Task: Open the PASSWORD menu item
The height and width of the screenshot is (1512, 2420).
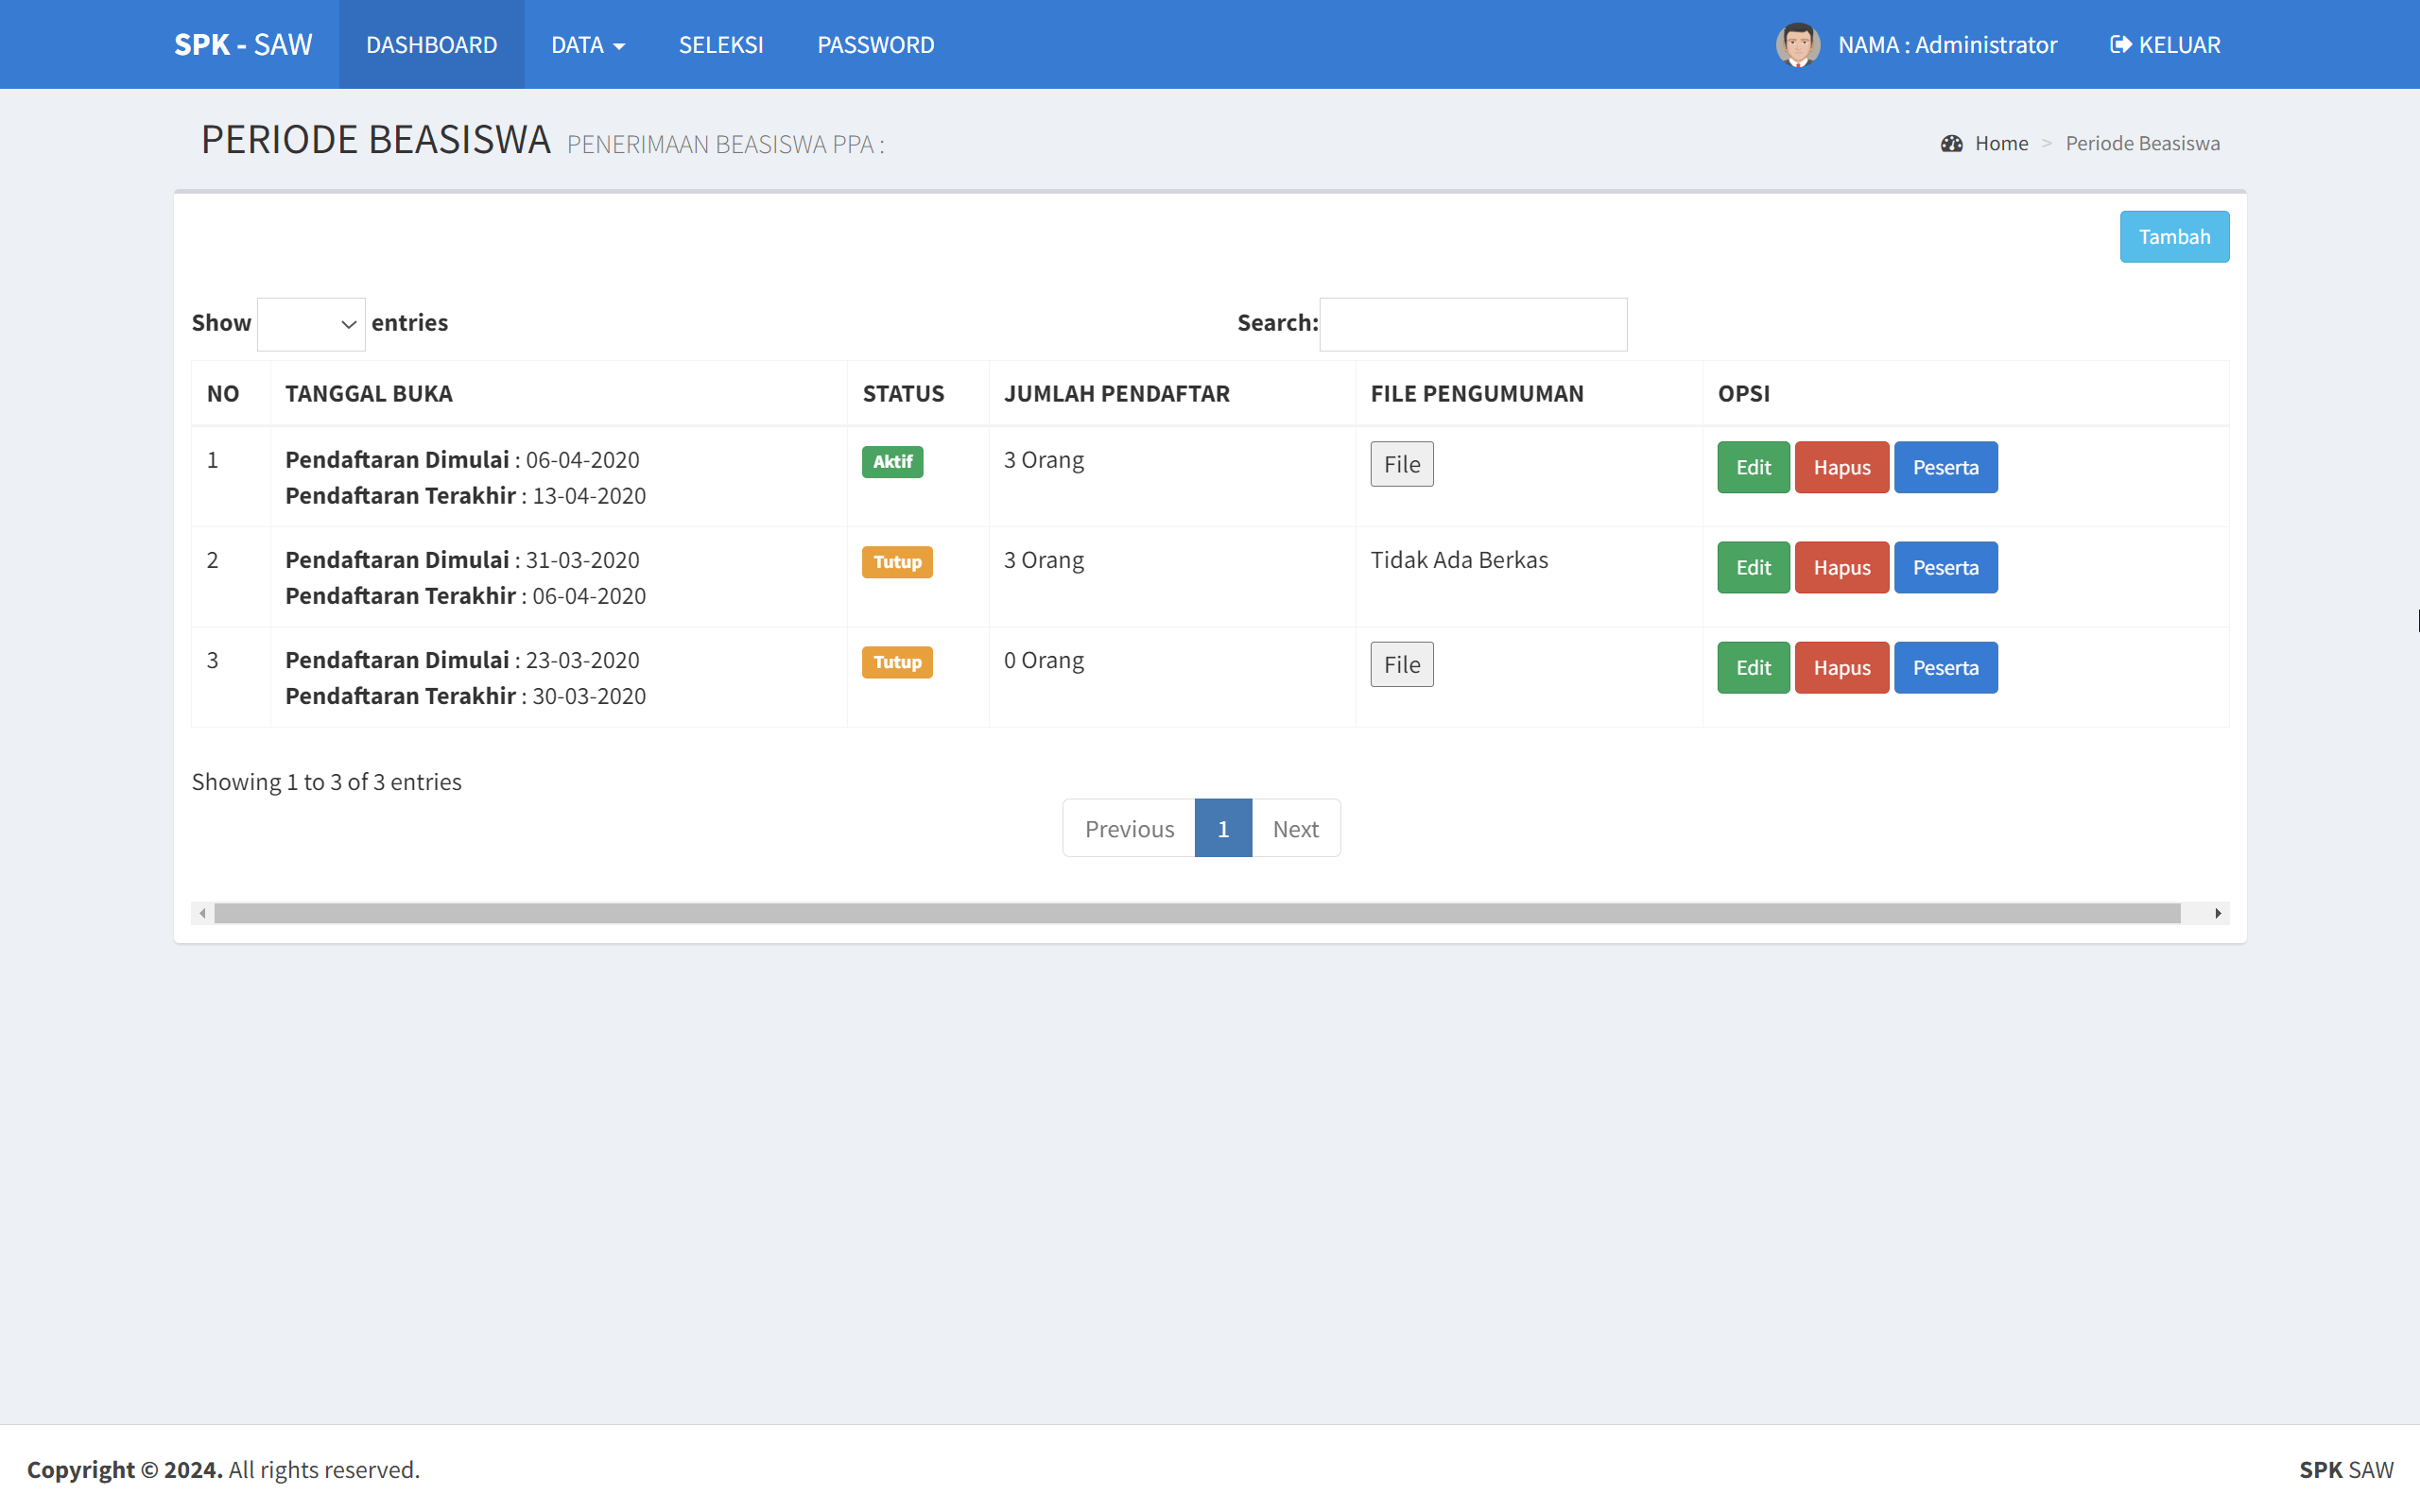Action: tap(875, 44)
